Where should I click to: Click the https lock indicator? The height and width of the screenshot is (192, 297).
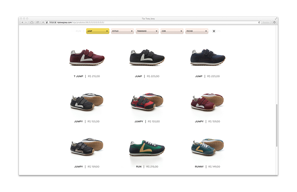click(53, 22)
